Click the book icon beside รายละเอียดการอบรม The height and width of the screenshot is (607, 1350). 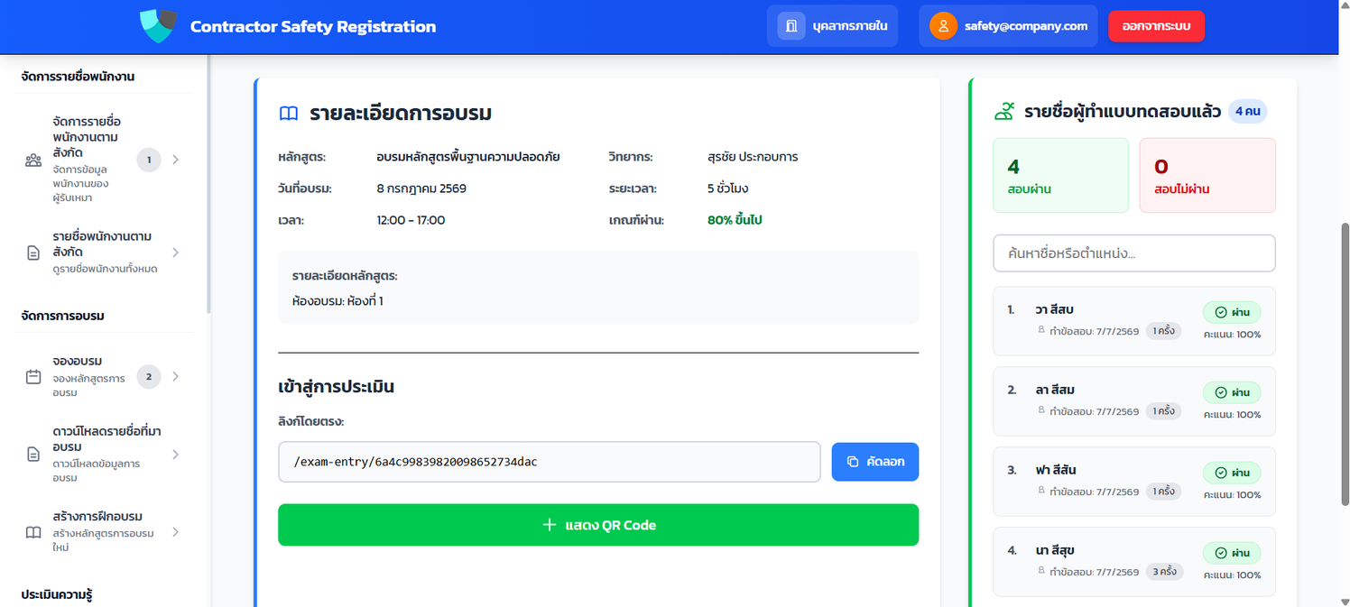pyautogui.click(x=288, y=114)
